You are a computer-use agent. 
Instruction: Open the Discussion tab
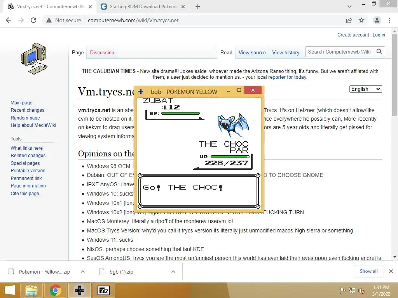point(102,52)
